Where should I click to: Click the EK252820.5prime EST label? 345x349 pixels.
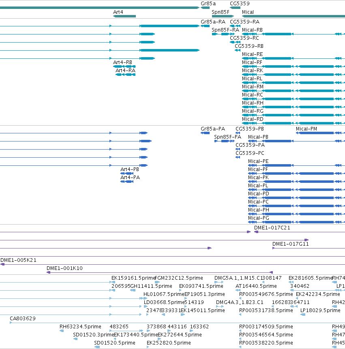169,343
